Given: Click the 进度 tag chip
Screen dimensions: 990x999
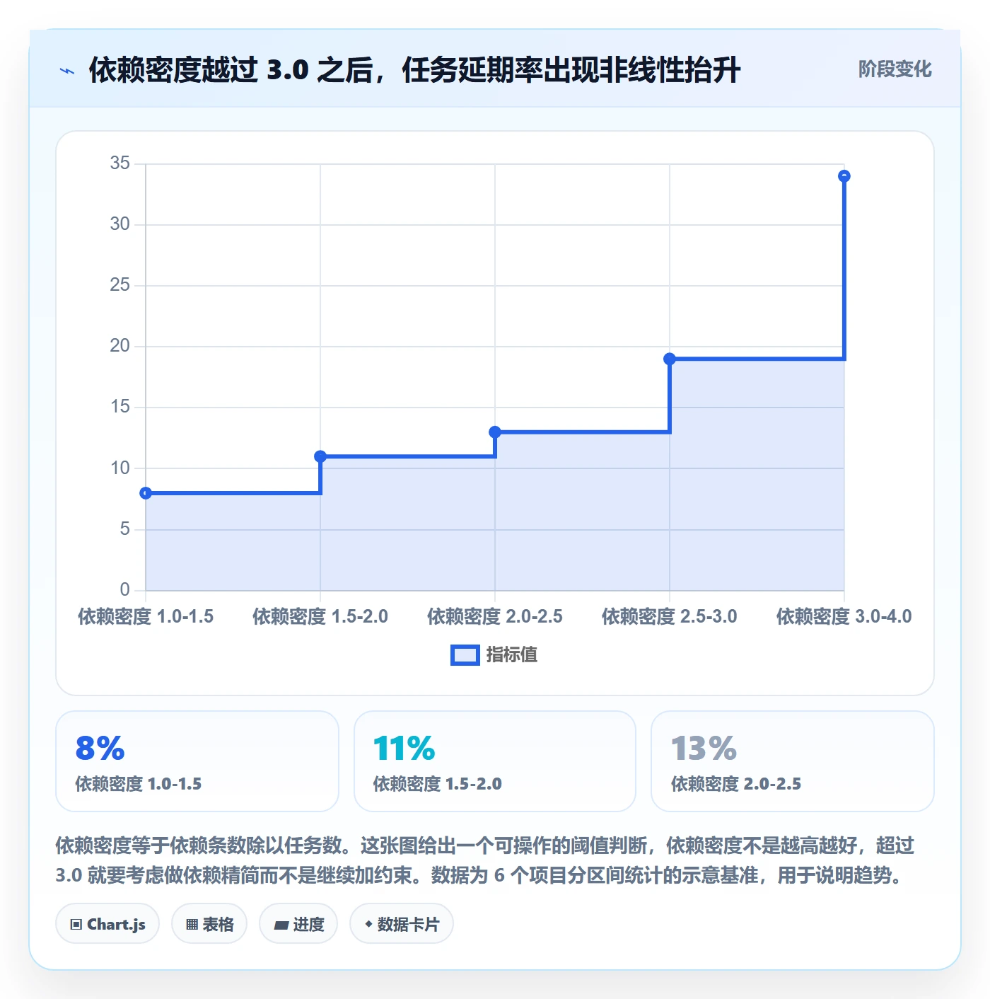Looking at the screenshot, I should pyautogui.click(x=298, y=923).
